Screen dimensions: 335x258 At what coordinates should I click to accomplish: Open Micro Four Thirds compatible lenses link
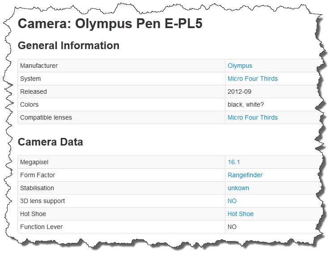click(x=253, y=117)
